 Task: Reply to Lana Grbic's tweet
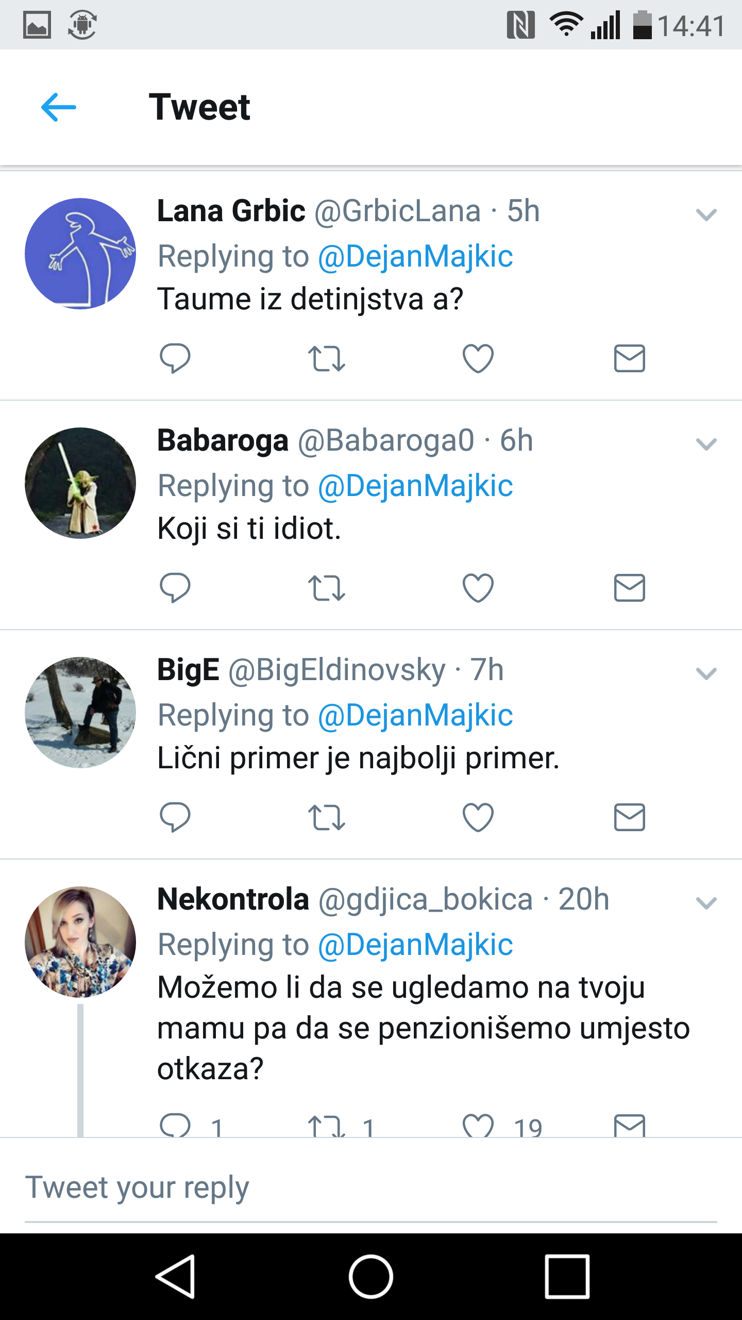(x=175, y=358)
